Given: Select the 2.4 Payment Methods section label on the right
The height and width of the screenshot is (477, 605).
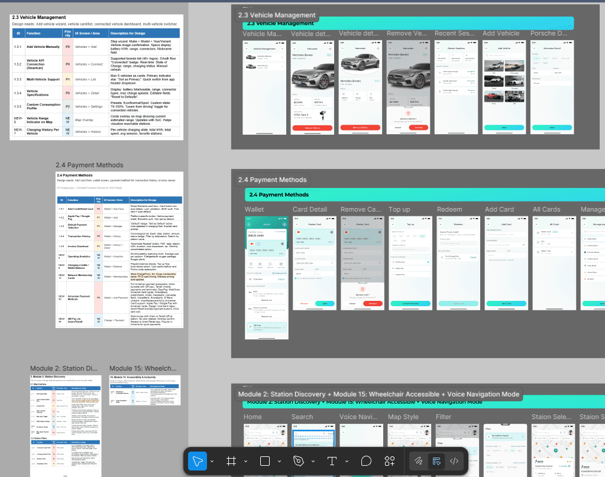Looking at the screenshot, I should click(273, 180).
